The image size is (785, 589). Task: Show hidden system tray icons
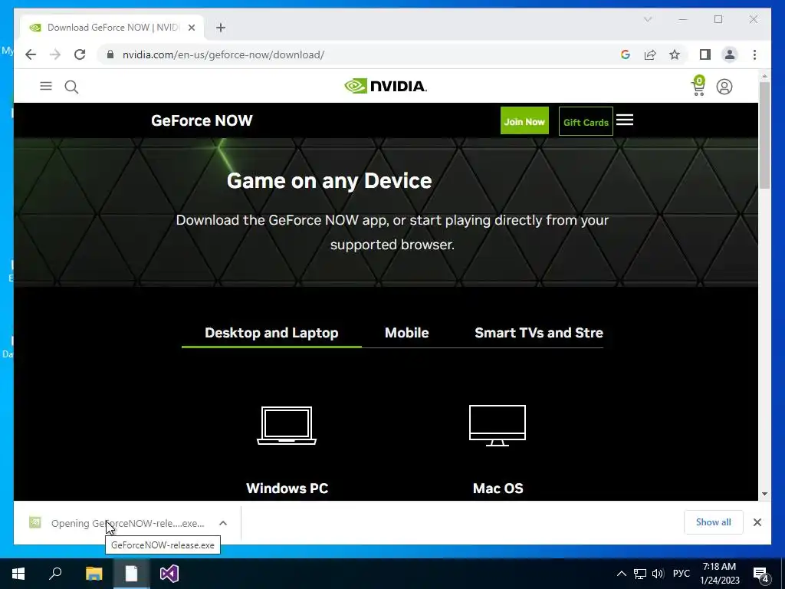pos(621,574)
